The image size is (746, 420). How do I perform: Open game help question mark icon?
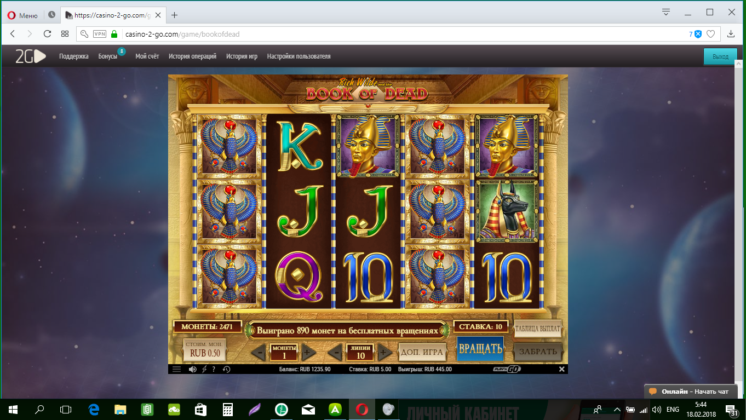pos(214,369)
